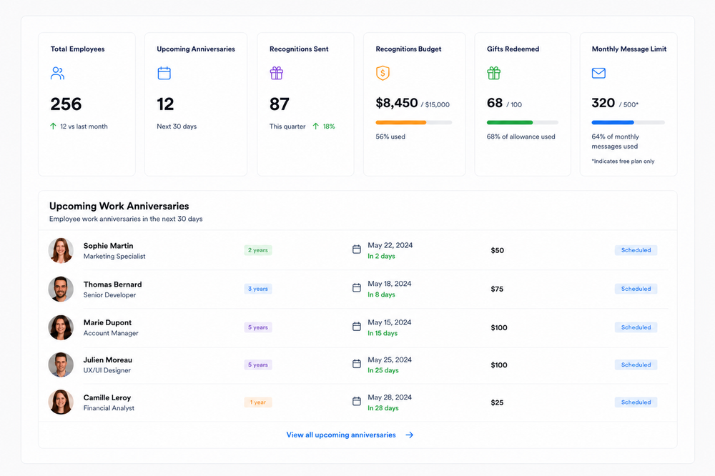Click the arrow next to View all upcoming anniversaries
The height and width of the screenshot is (476, 715).
pos(410,435)
